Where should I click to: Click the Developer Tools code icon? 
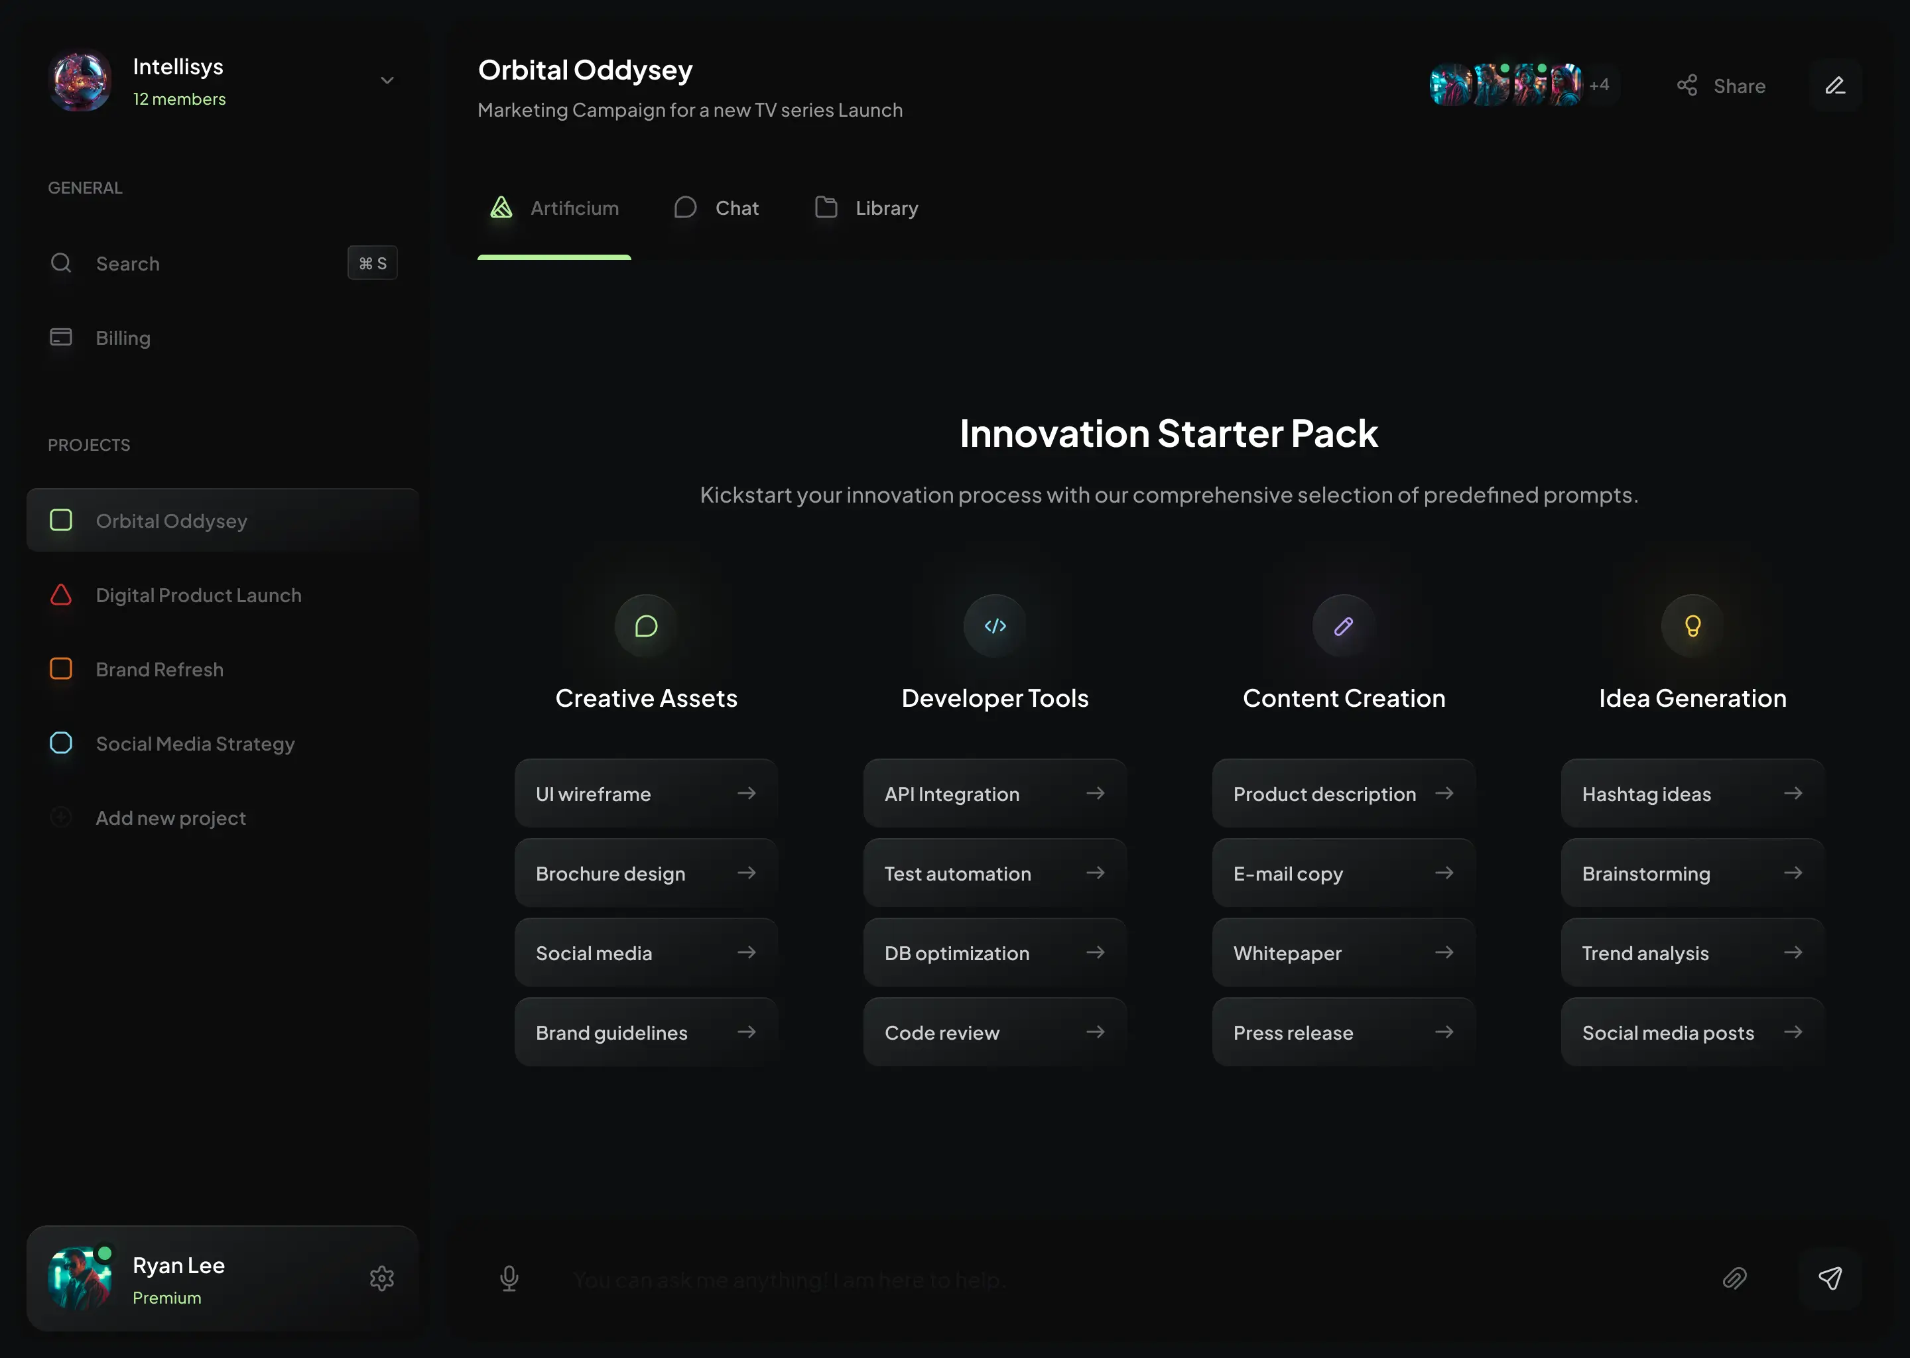coord(994,627)
